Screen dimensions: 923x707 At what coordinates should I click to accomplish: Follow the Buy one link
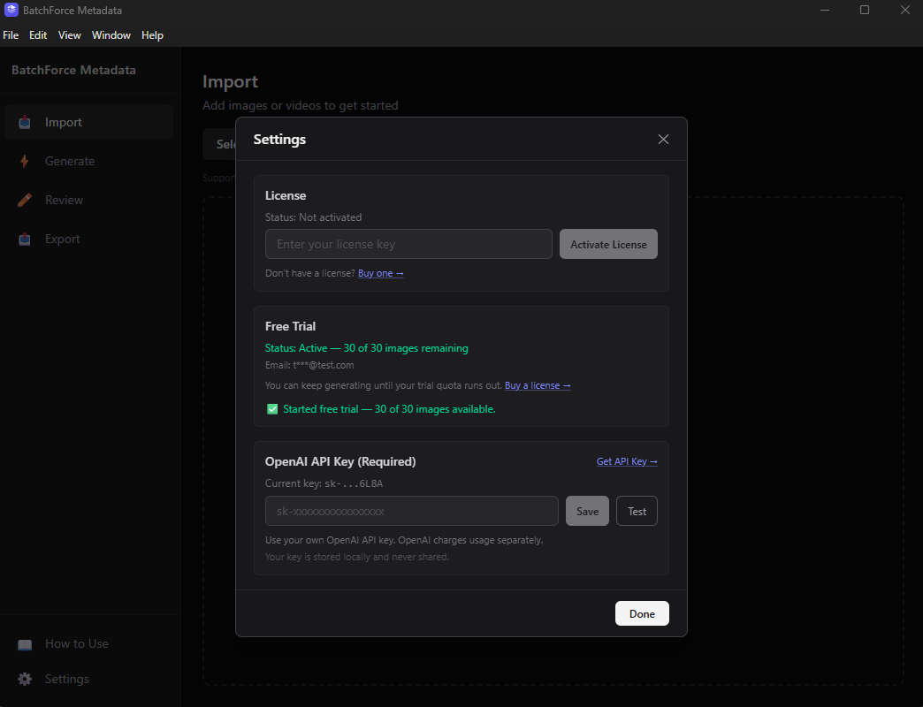pos(380,273)
